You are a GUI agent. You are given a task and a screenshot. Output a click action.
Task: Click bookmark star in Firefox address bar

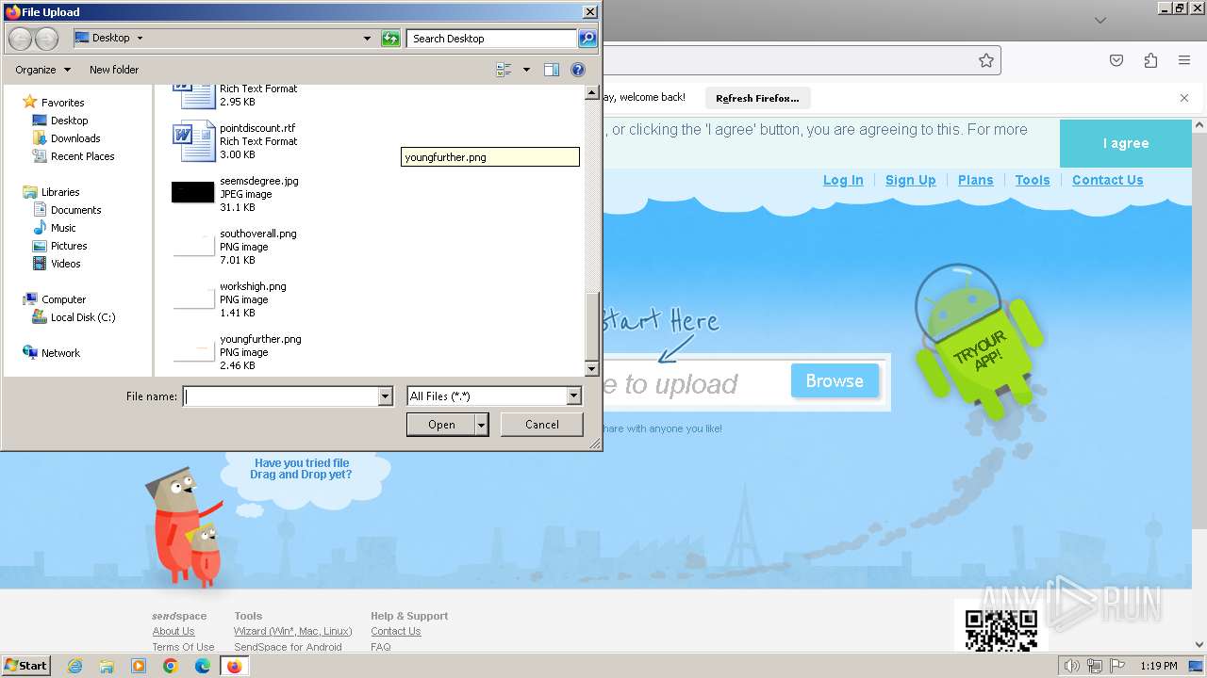click(986, 60)
